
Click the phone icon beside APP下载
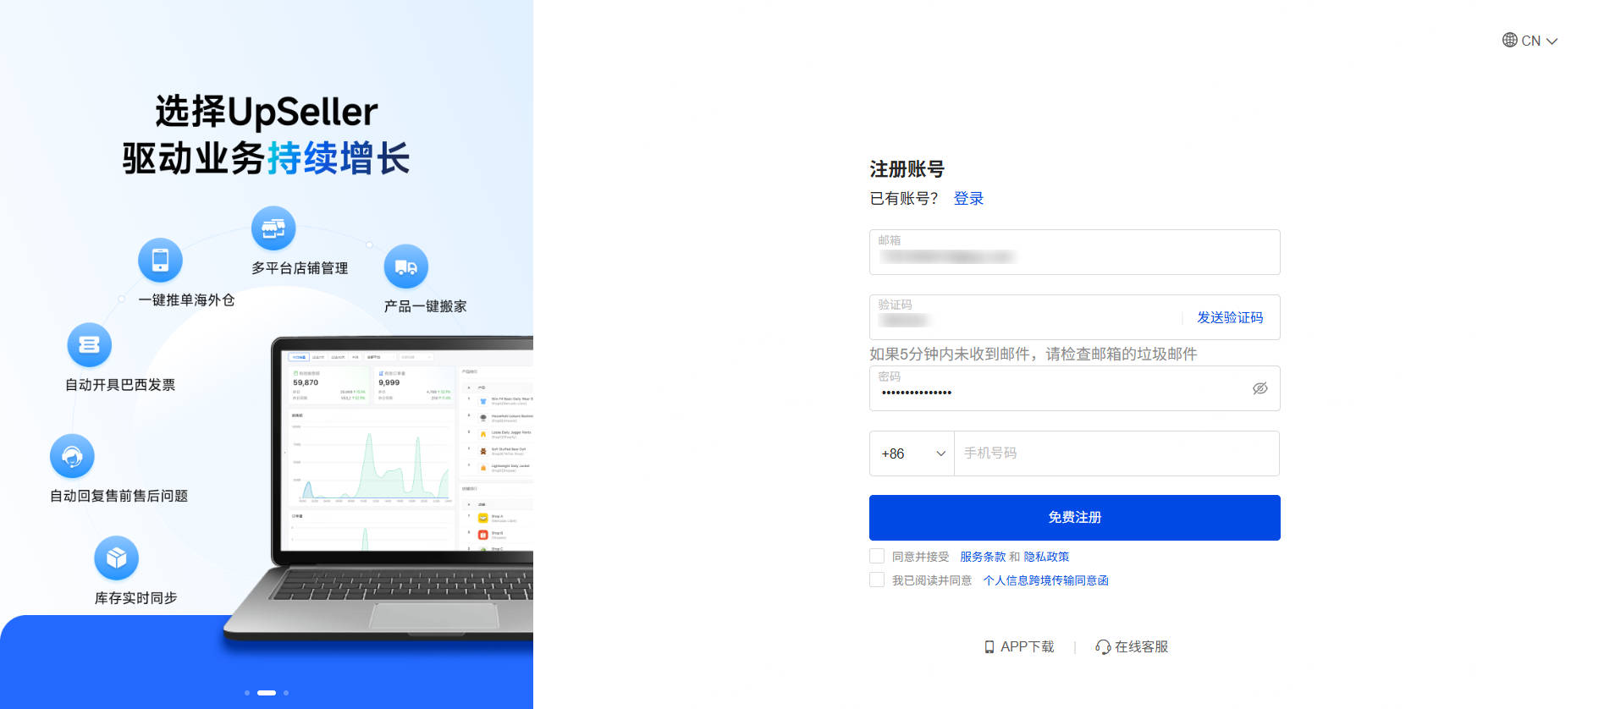pos(989,647)
